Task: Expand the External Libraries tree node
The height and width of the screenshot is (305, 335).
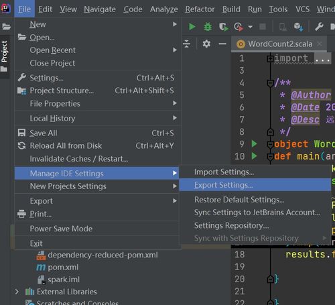Action: tap(17, 292)
